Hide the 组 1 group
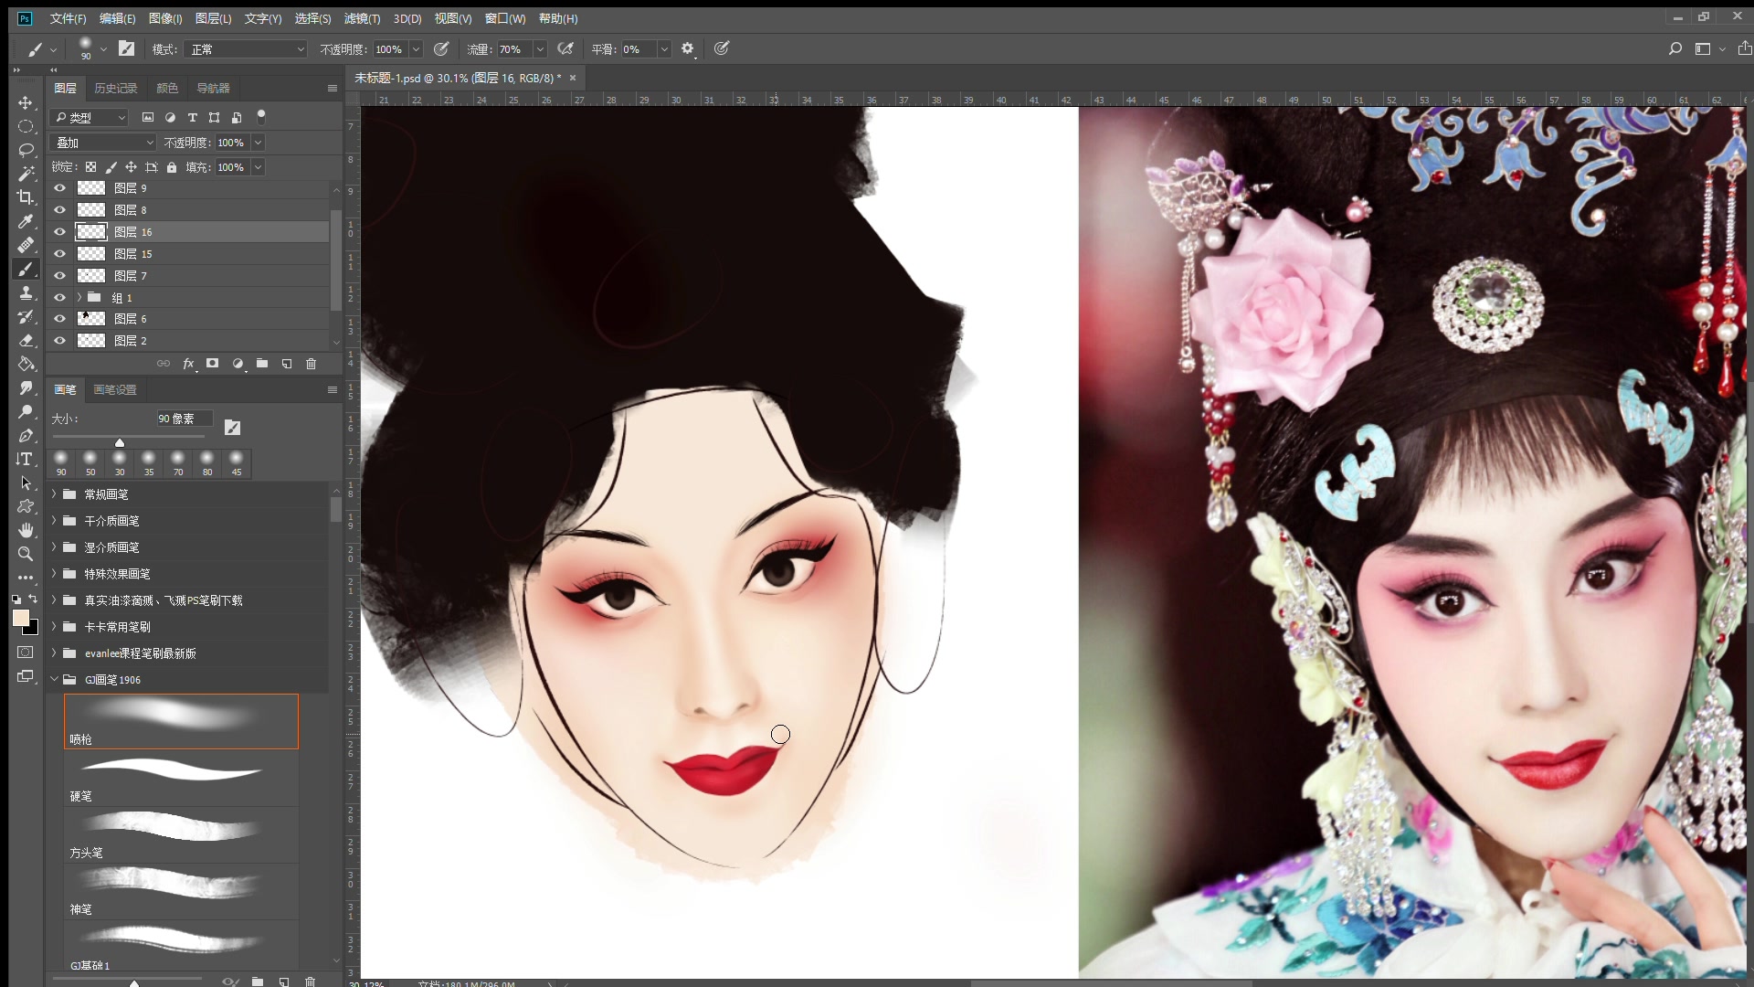 click(60, 298)
